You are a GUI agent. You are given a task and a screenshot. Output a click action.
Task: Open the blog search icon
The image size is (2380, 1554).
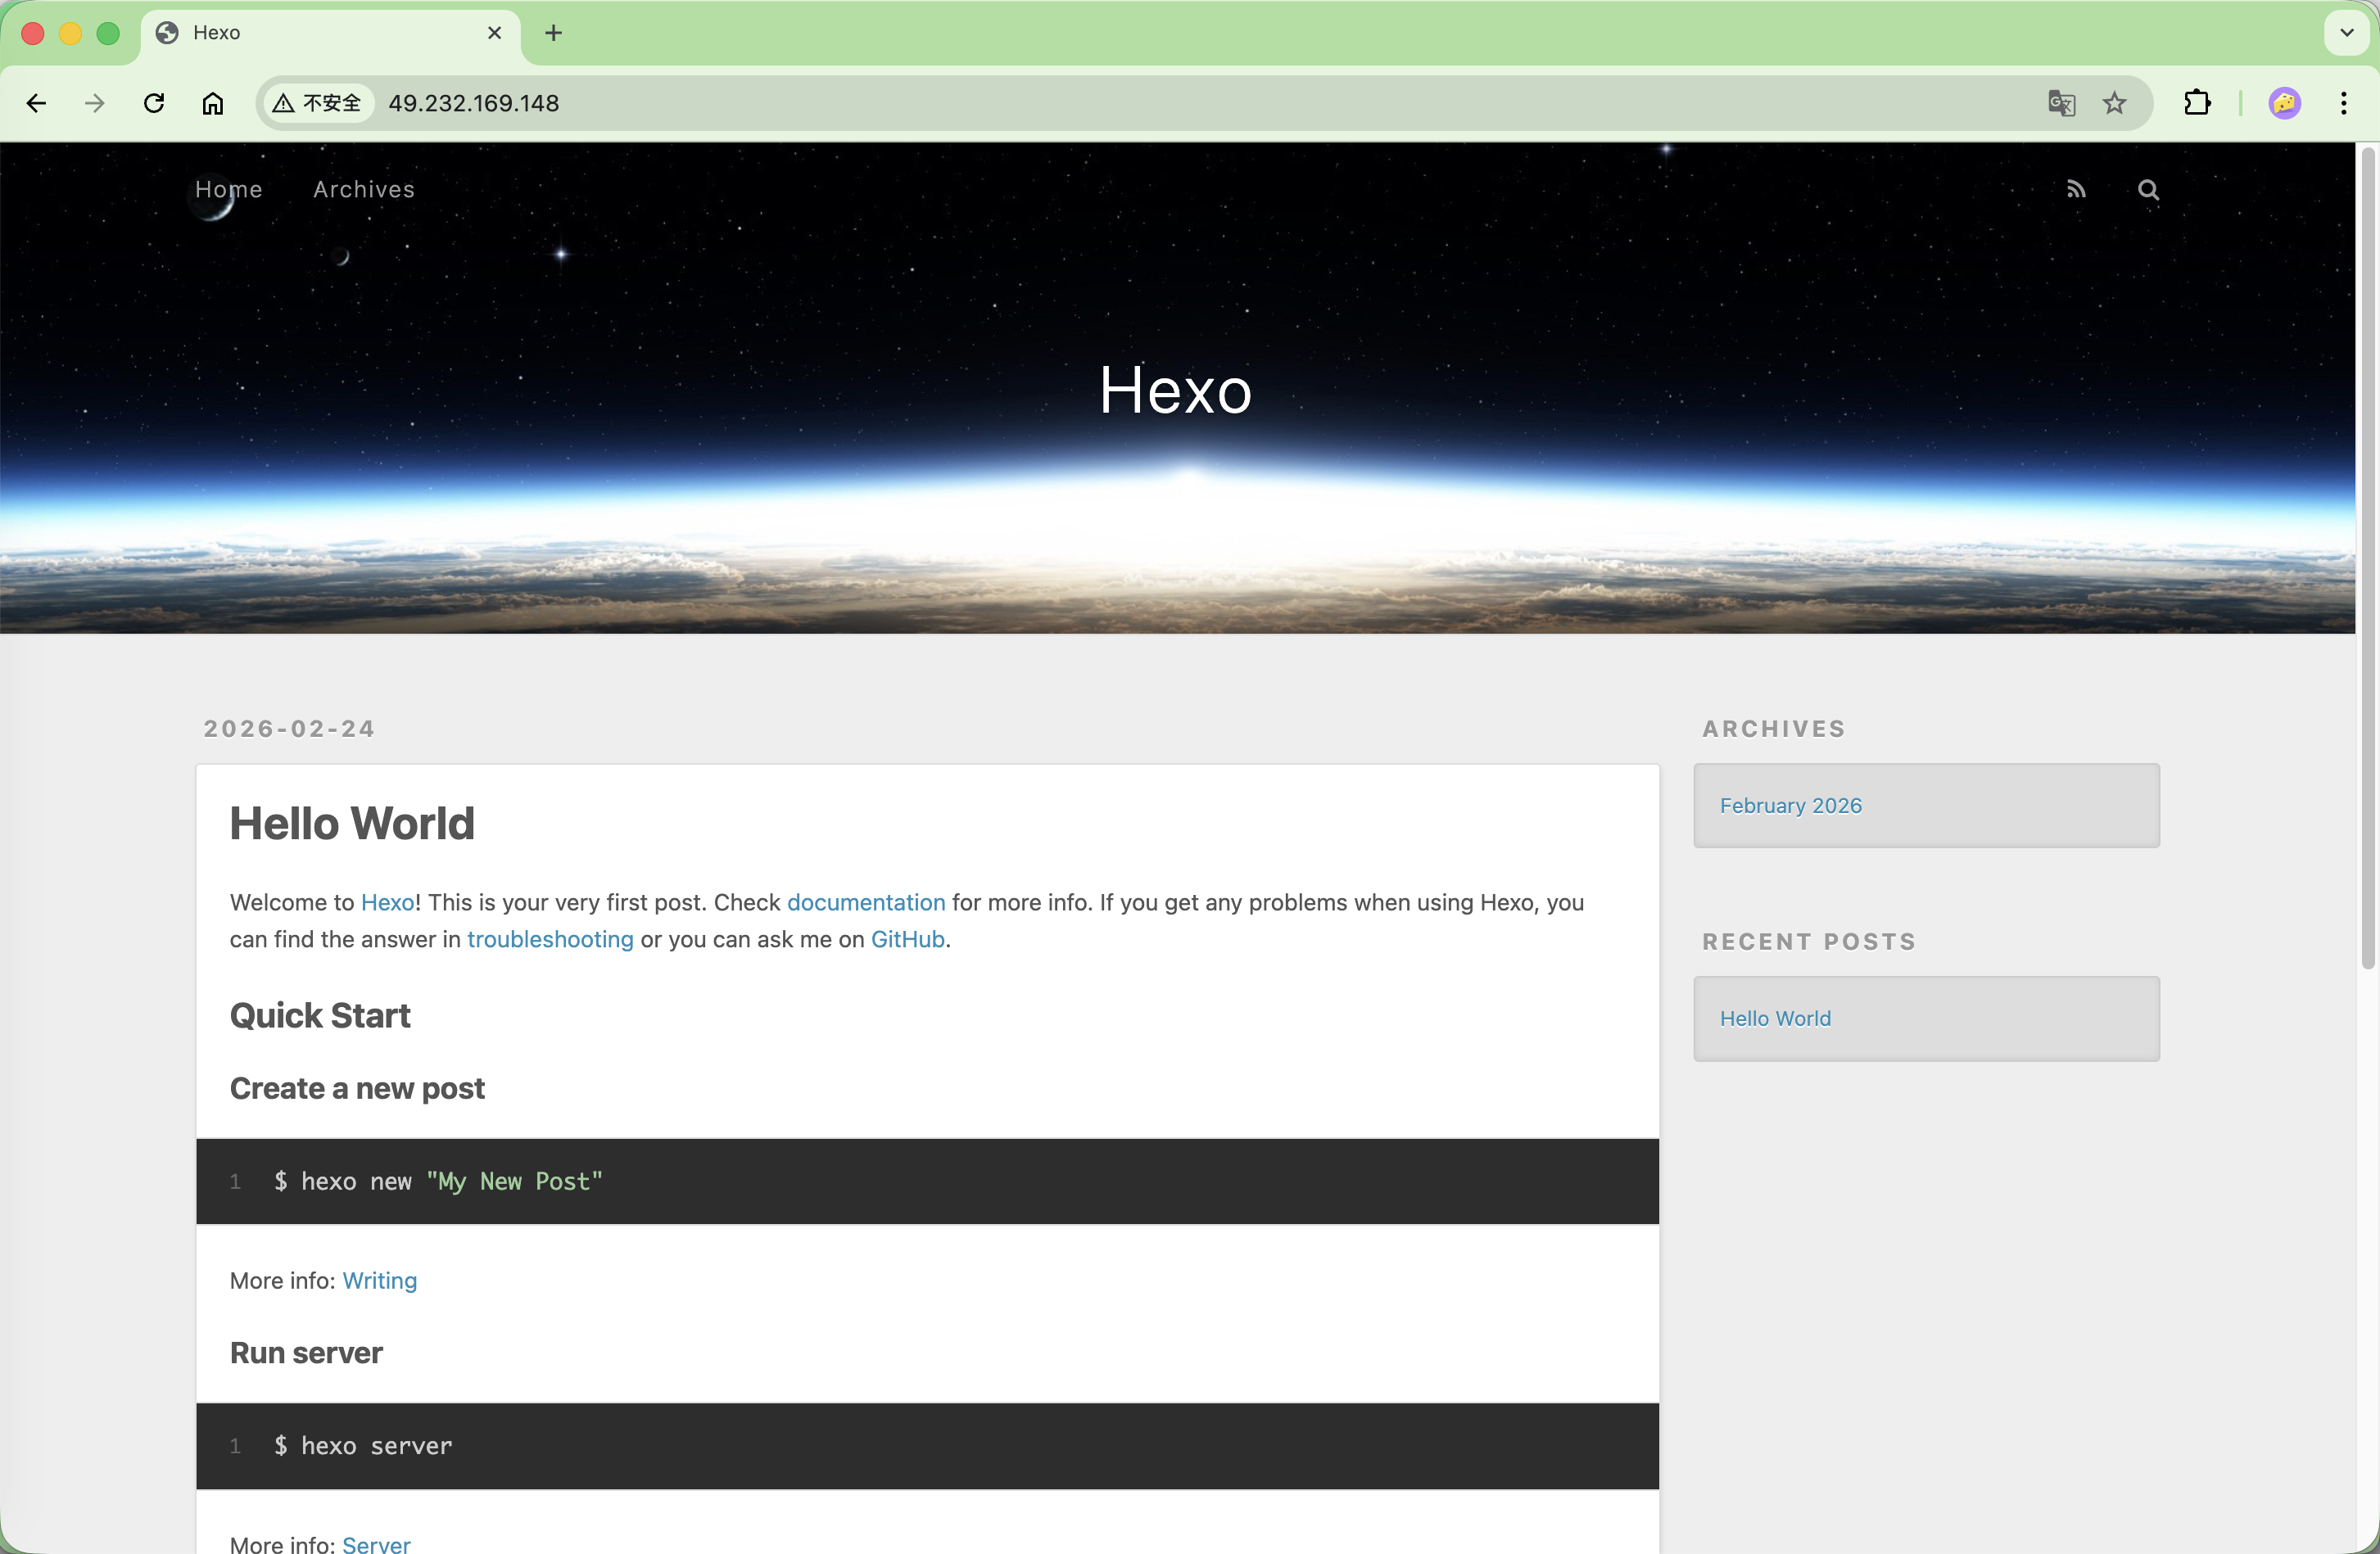point(2148,190)
